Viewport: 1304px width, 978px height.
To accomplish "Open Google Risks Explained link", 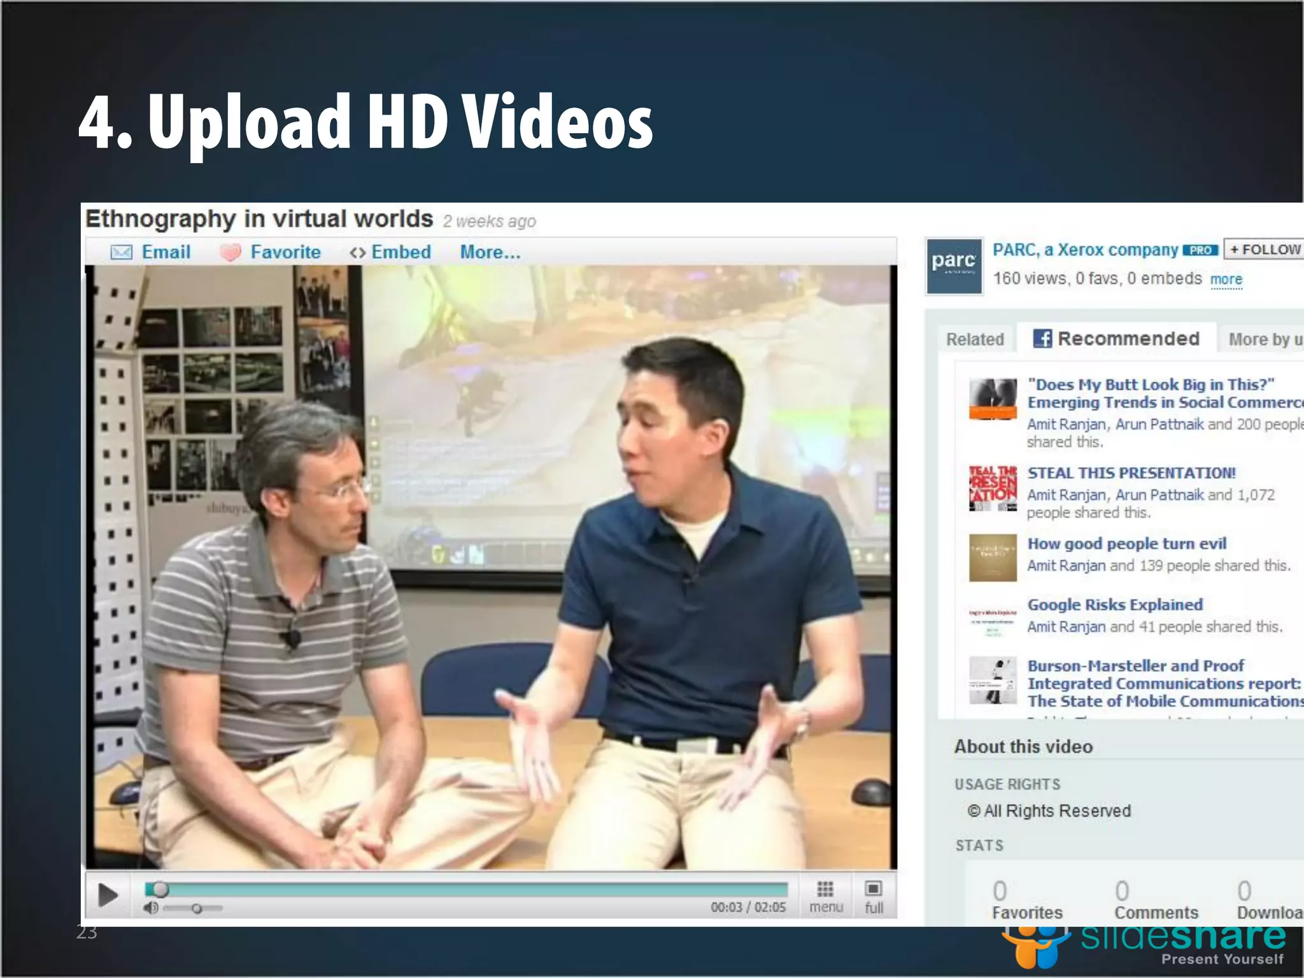I will click(1115, 604).
